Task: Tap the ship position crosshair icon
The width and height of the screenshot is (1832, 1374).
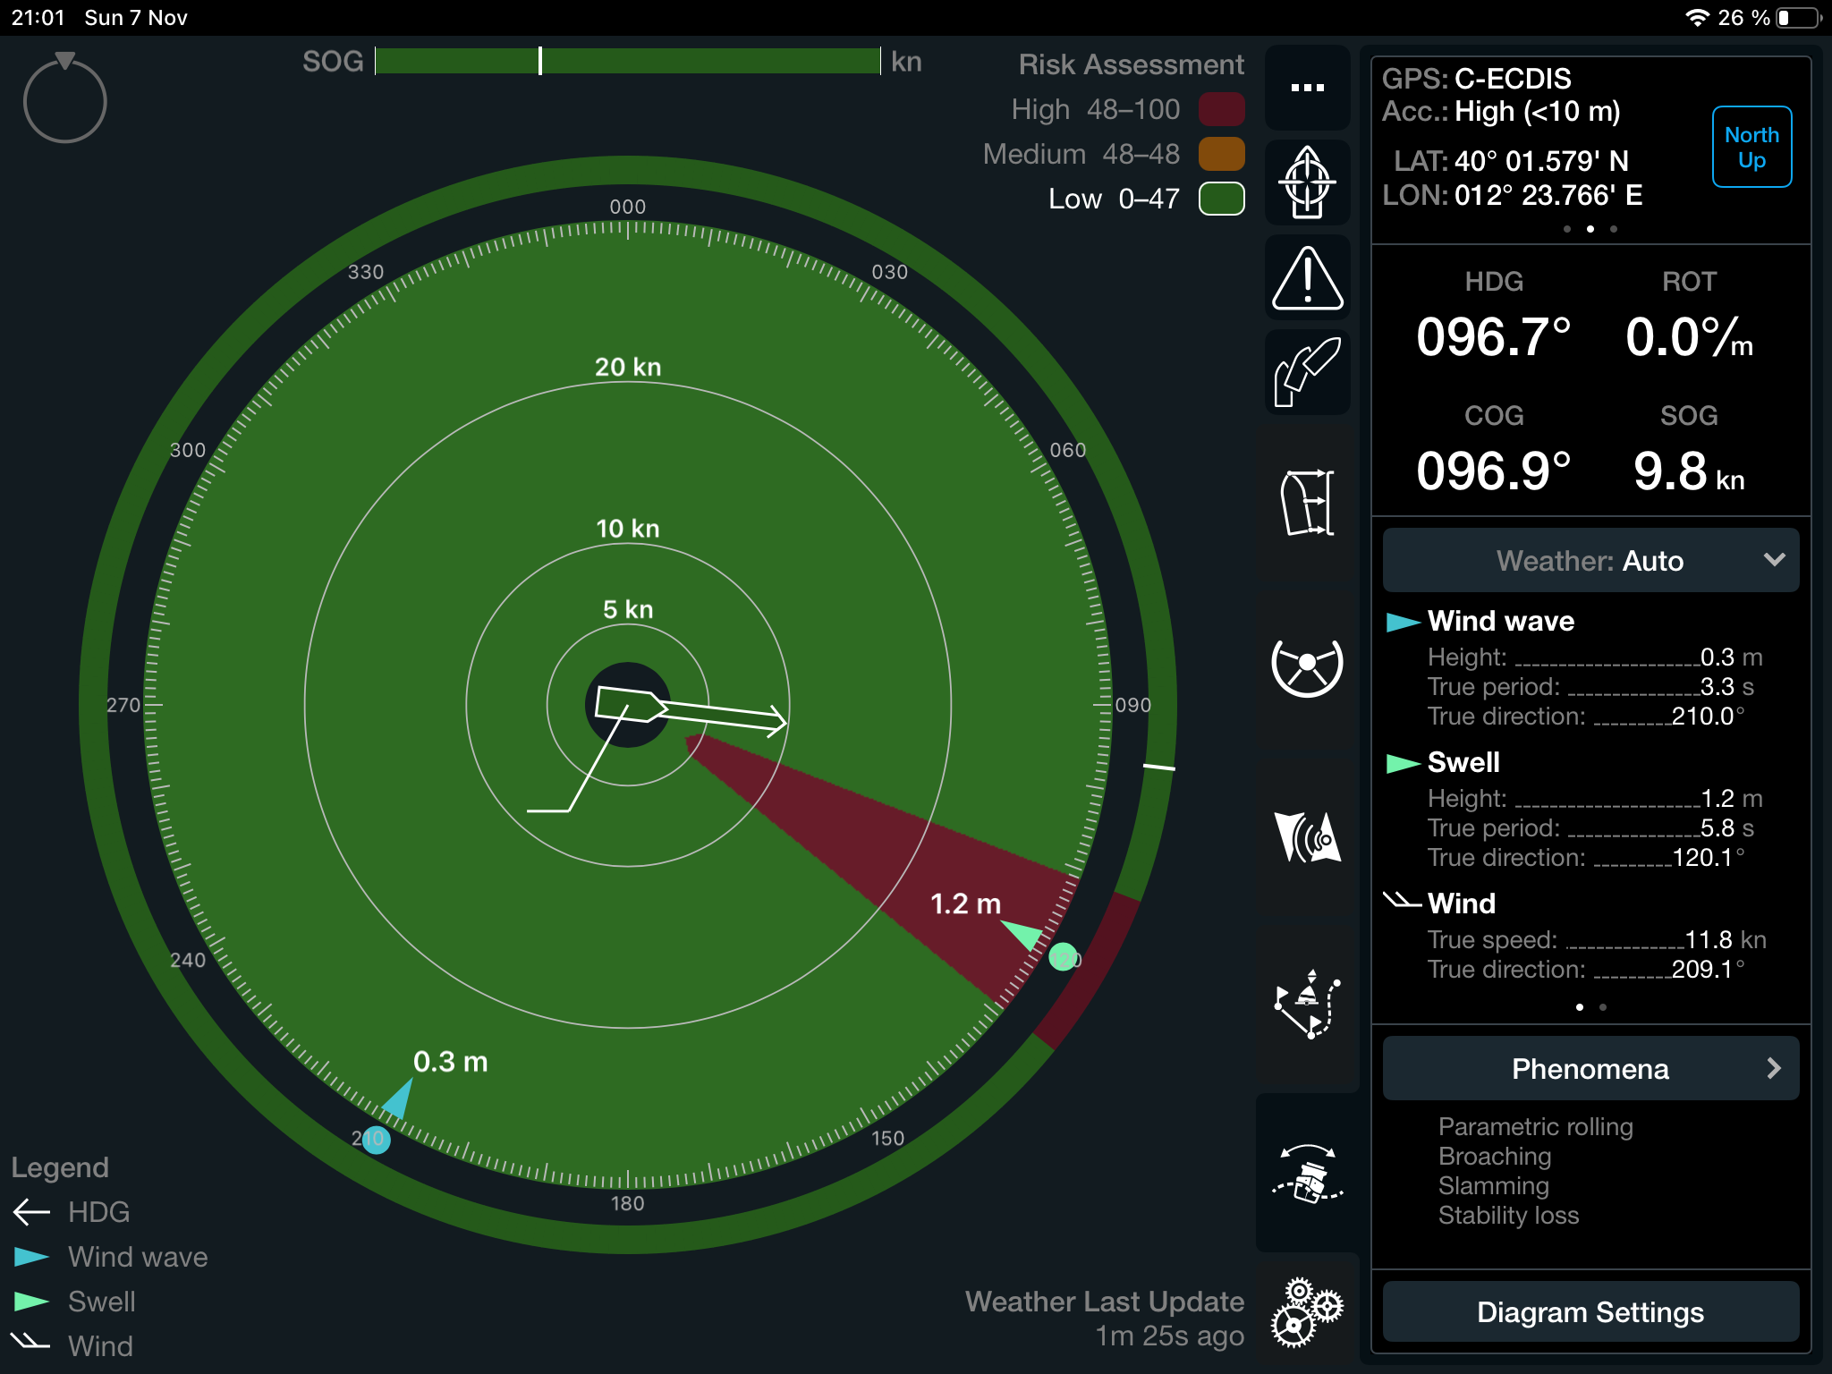Action: [1307, 182]
